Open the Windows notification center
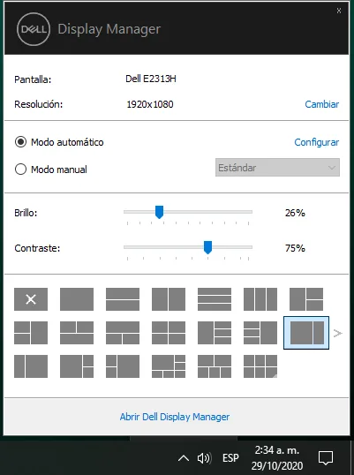The height and width of the screenshot is (475, 354). point(326,457)
